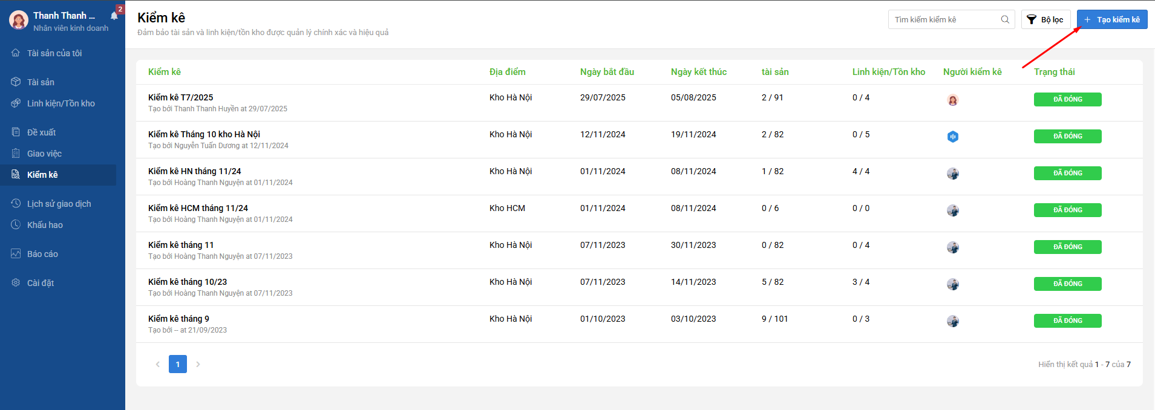
Task: Click auditor avatar in Kiểm kê tháng 9 row
Action: 953,321
